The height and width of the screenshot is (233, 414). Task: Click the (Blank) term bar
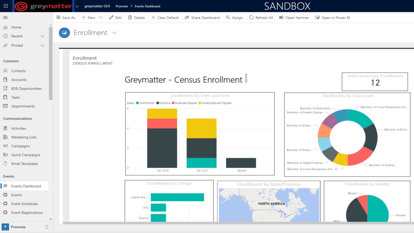(241, 163)
